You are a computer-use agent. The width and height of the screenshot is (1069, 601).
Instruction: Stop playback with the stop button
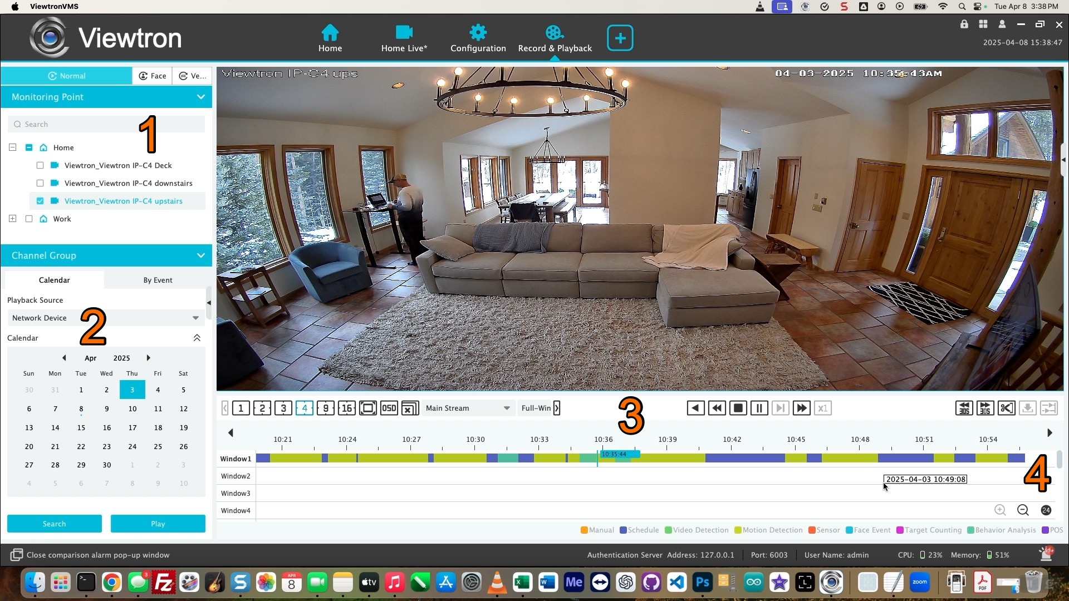click(738, 408)
